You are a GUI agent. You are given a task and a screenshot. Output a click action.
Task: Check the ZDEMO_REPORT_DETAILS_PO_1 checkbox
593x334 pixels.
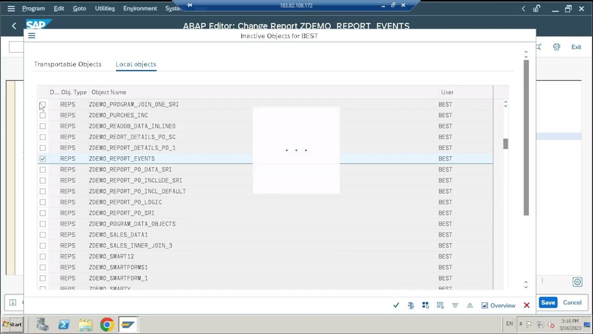pos(43,148)
